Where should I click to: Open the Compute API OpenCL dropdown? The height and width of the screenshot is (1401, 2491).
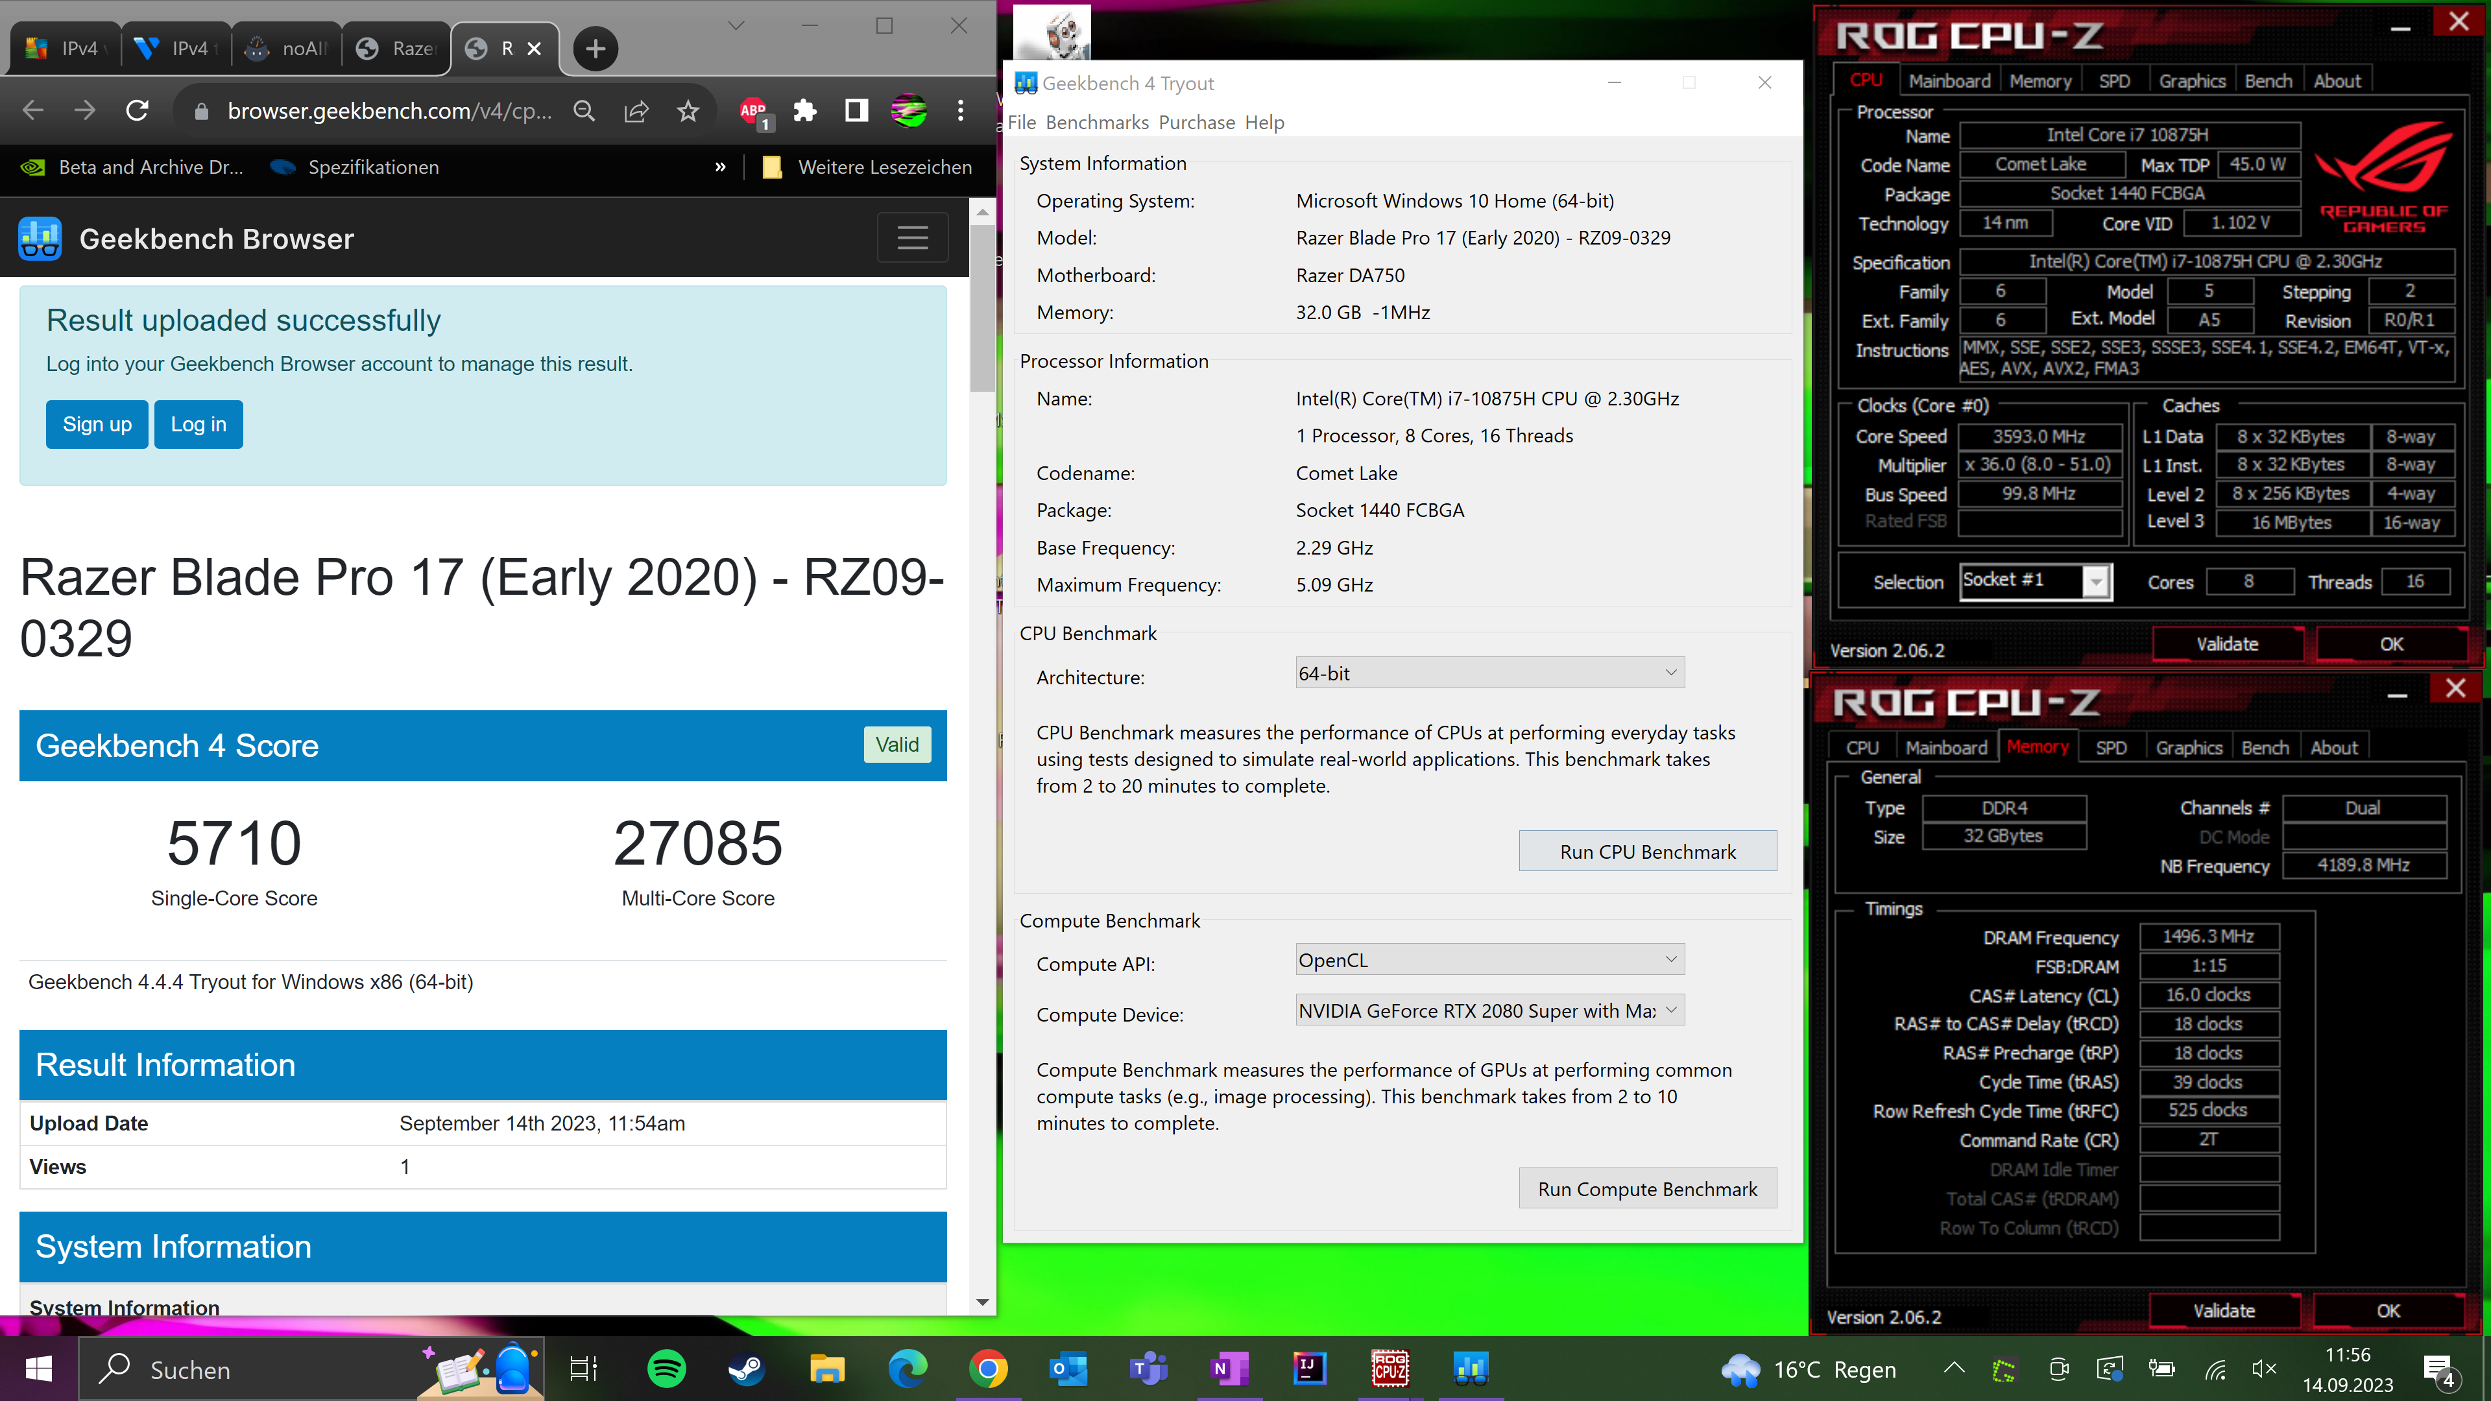(x=1489, y=959)
